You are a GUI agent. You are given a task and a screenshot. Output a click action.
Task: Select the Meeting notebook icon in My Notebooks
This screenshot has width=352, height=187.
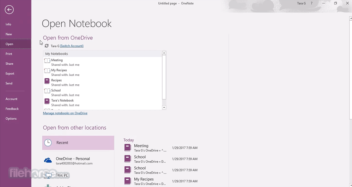tap(47, 60)
